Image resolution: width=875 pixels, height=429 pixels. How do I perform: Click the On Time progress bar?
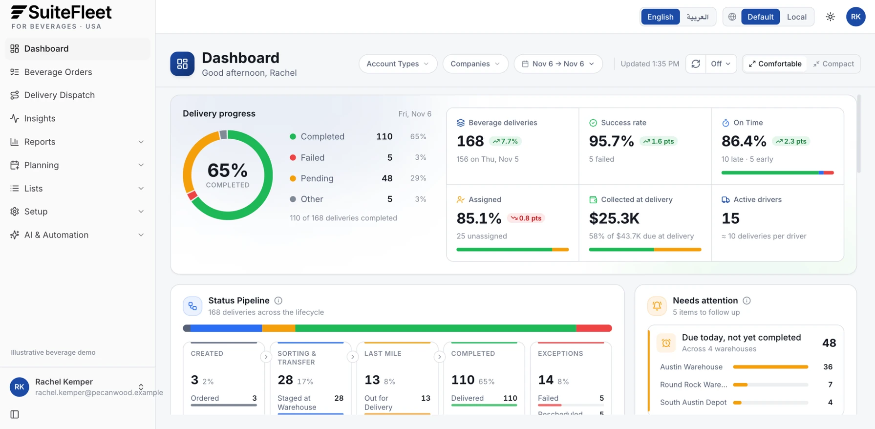point(777,172)
